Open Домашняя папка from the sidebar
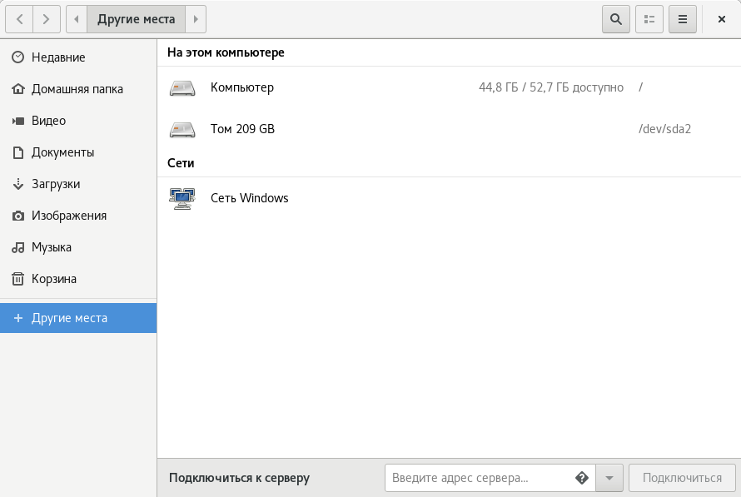 (78, 89)
